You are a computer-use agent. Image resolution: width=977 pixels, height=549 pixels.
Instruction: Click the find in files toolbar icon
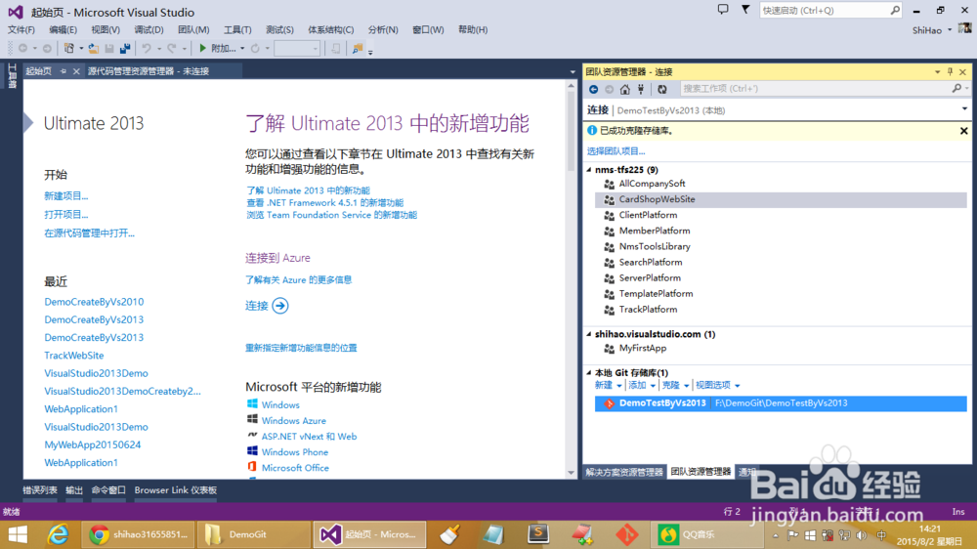tap(357, 48)
